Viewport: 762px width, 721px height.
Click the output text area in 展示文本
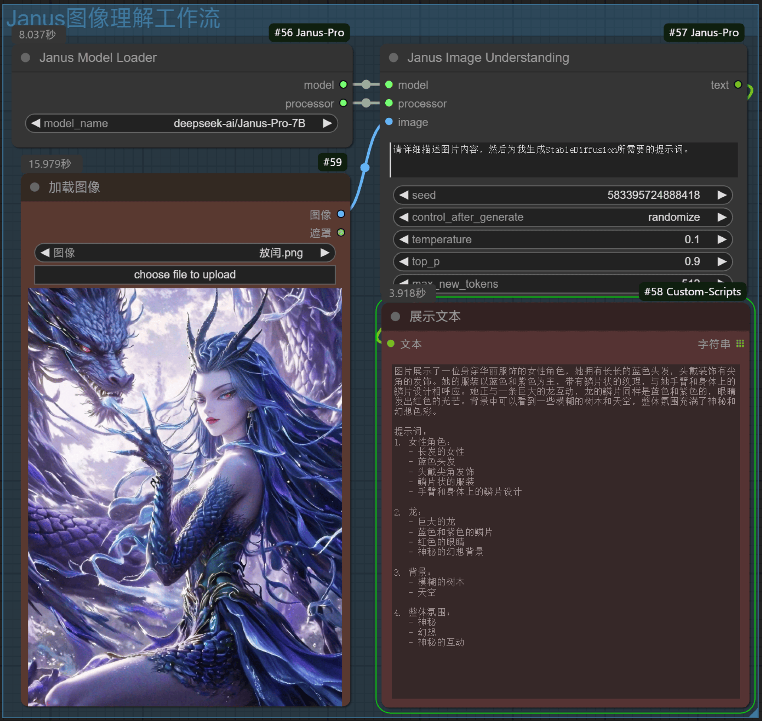coord(566,531)
